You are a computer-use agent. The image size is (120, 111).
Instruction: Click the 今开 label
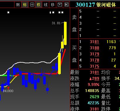click(106, 84)
